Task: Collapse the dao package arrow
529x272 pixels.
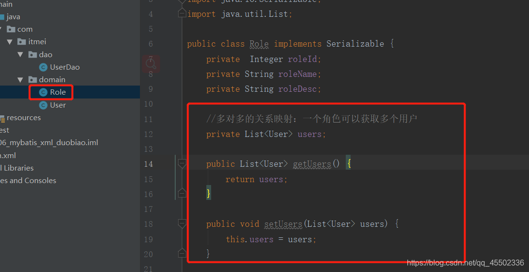Action: click(x=20, y=54)
